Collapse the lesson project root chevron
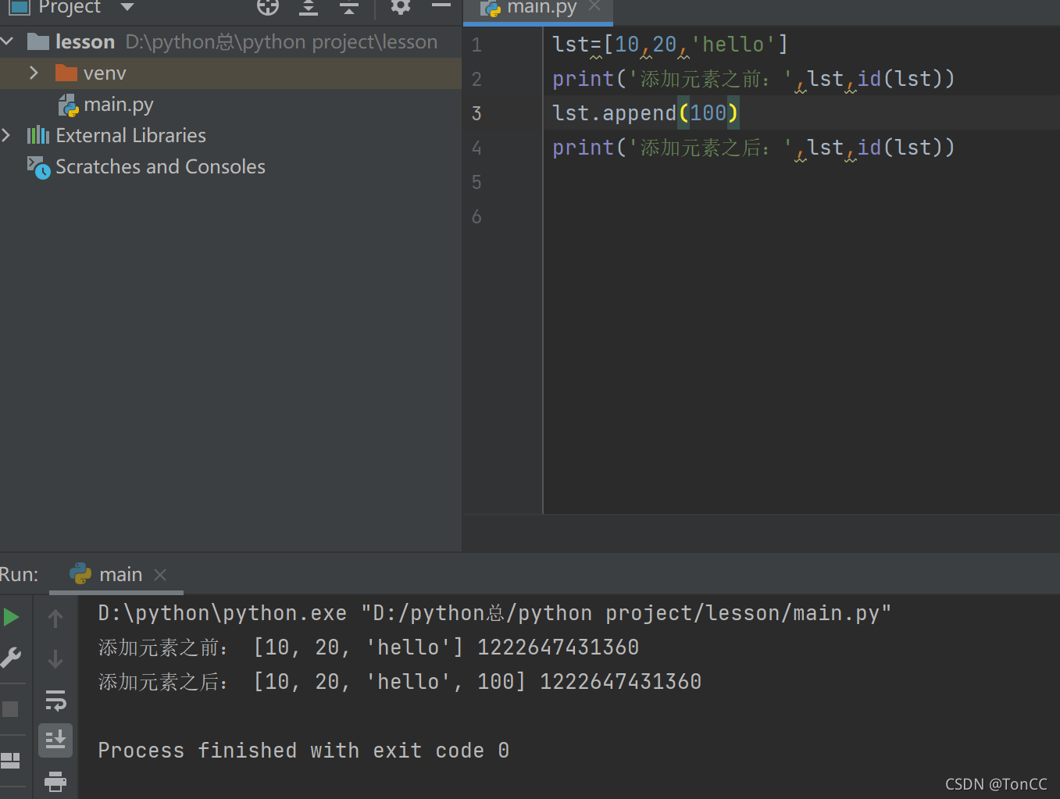The width and height of the screenshot is (1060, 799). coord(8,41)
